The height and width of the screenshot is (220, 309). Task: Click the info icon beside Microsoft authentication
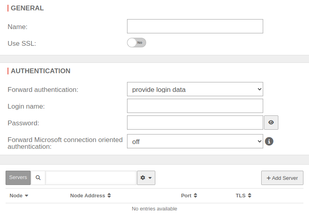(x=269, y=141)
